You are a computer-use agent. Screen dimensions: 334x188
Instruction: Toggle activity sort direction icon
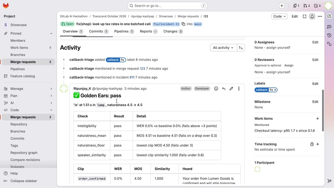(x=241, y=48)
